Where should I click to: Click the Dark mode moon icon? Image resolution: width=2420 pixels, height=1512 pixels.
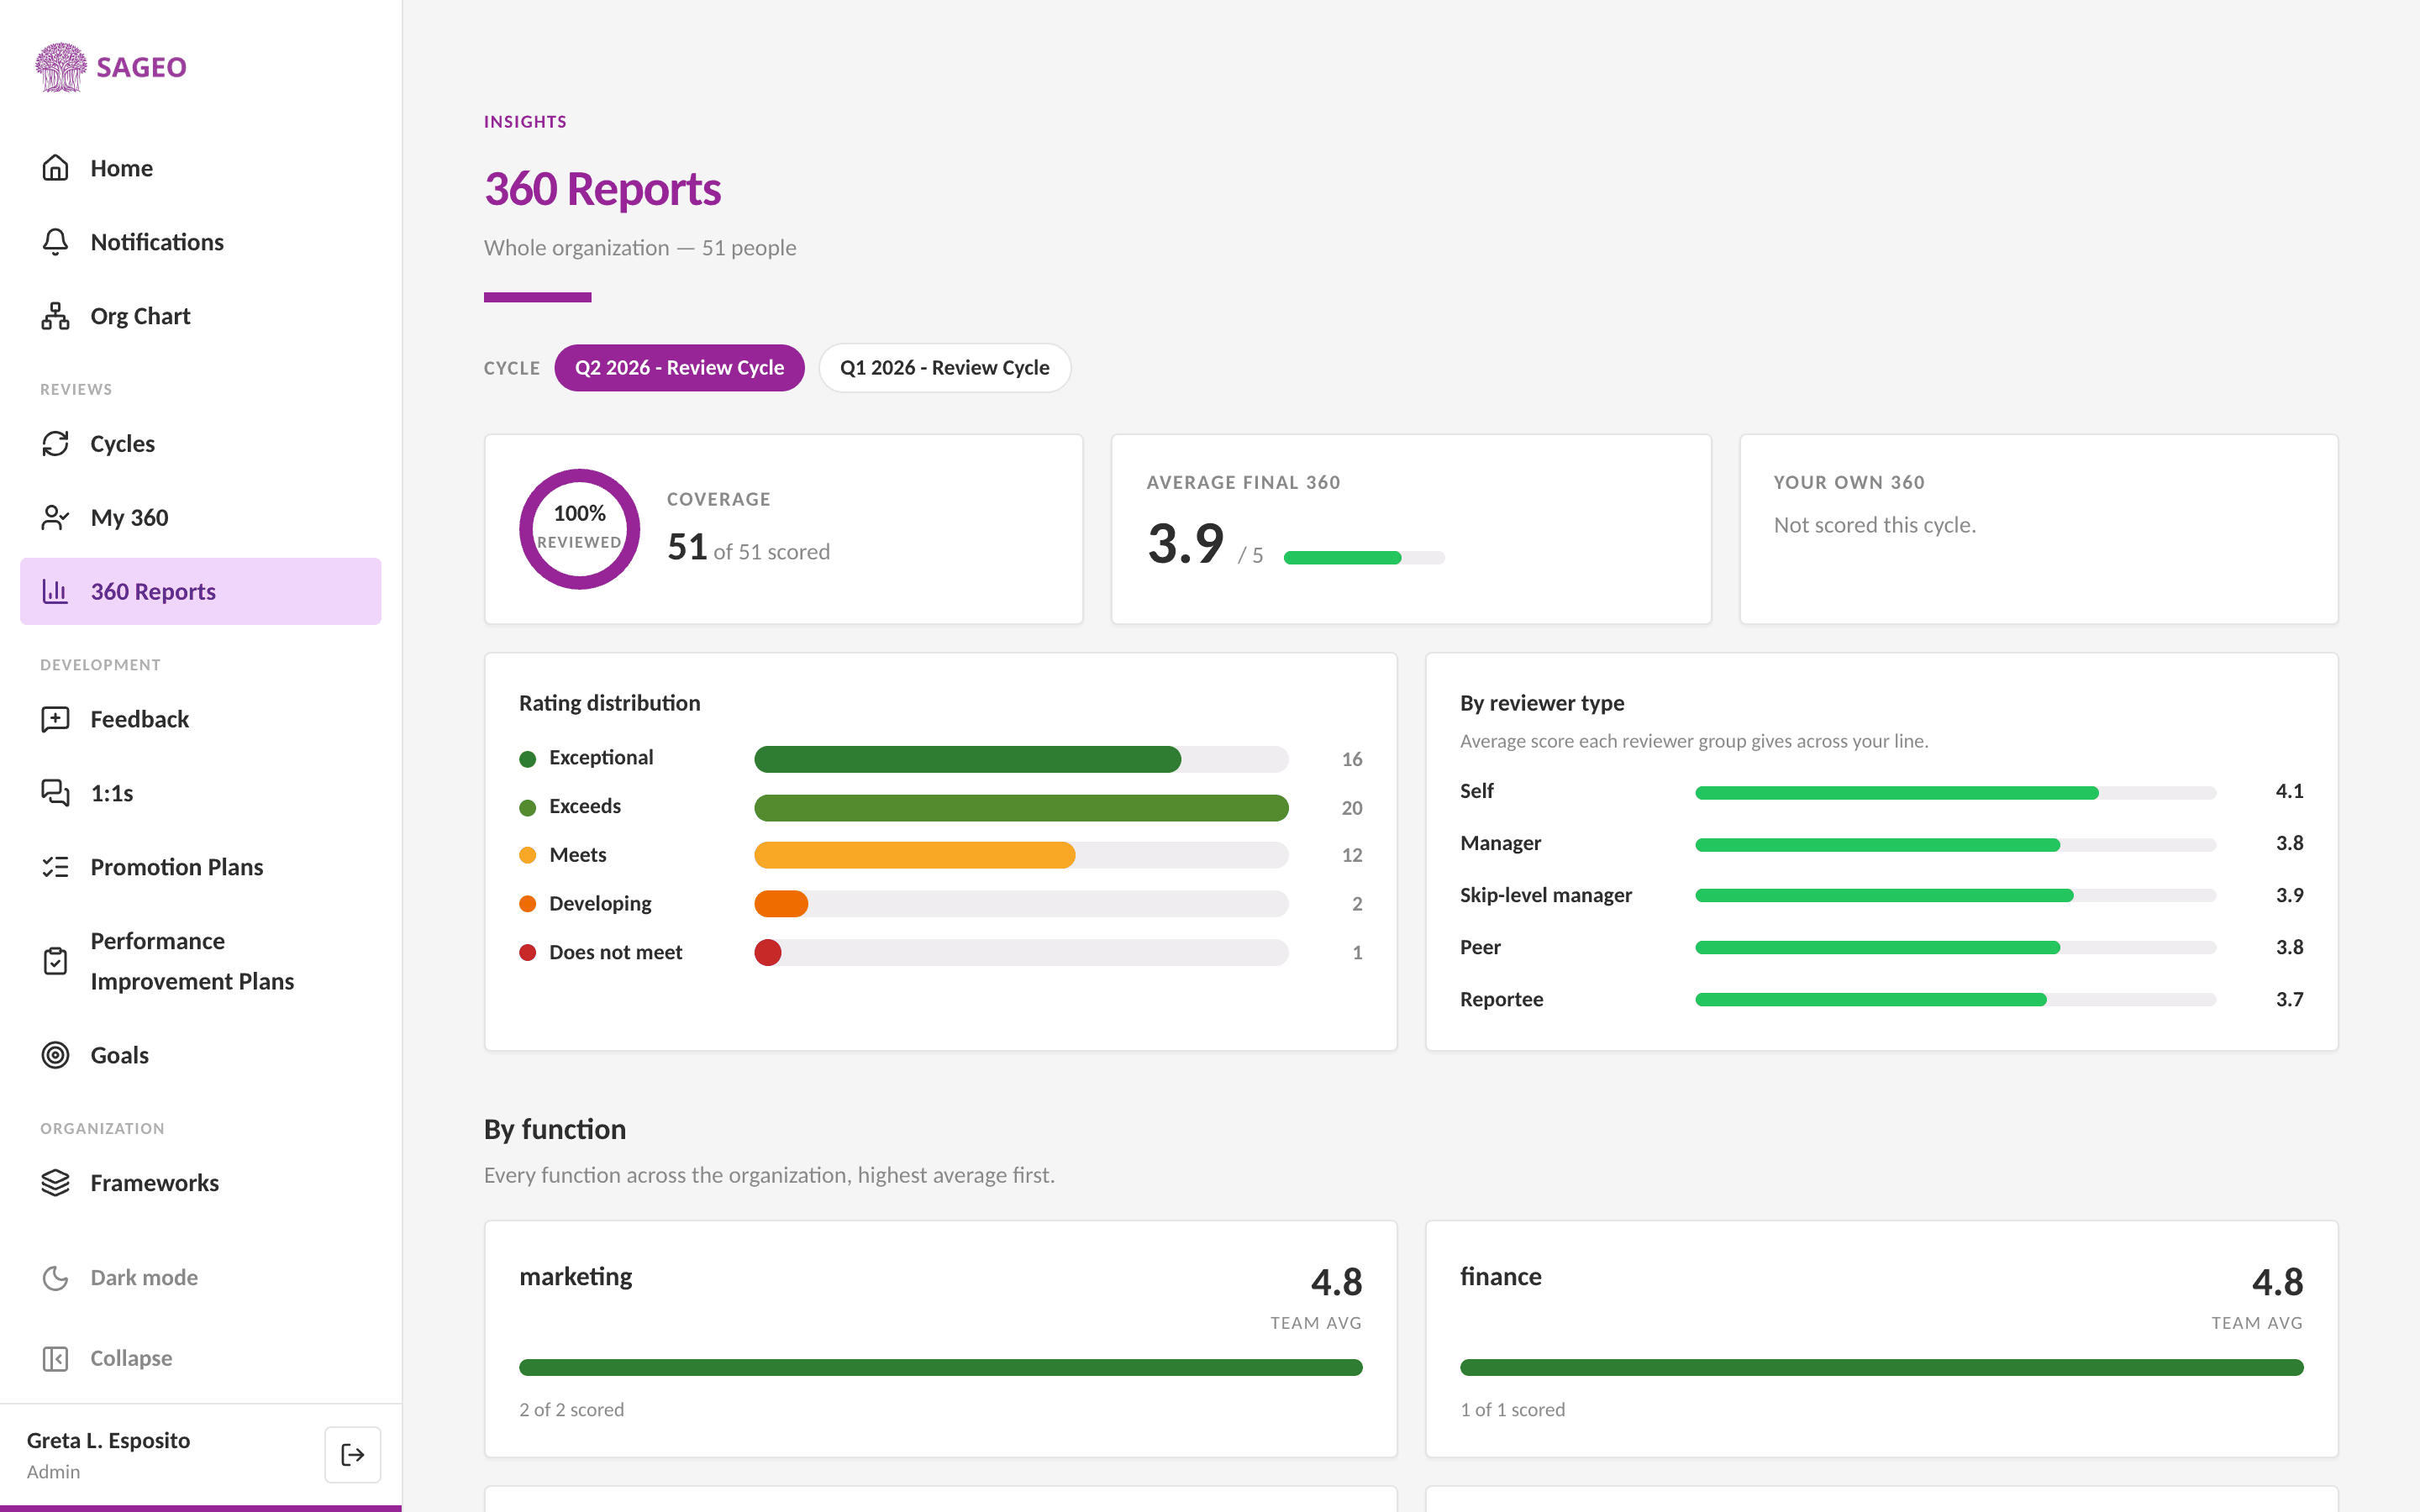55,1278
